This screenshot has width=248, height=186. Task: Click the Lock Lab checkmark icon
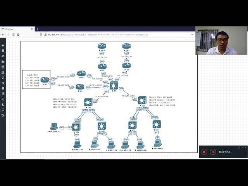pyautogui.click(x=3, y=99)
